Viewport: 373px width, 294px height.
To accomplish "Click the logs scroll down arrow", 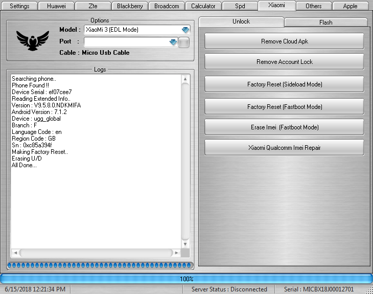I will point(185,244).
